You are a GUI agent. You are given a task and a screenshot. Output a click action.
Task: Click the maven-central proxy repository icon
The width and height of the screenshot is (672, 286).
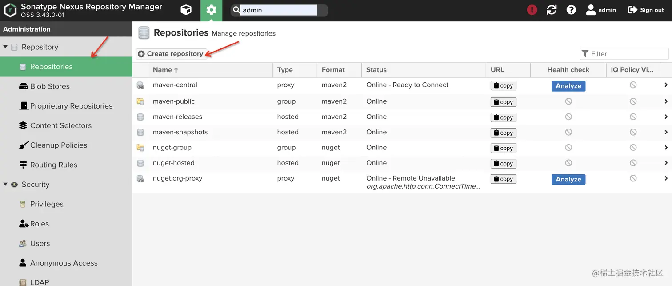140,85
